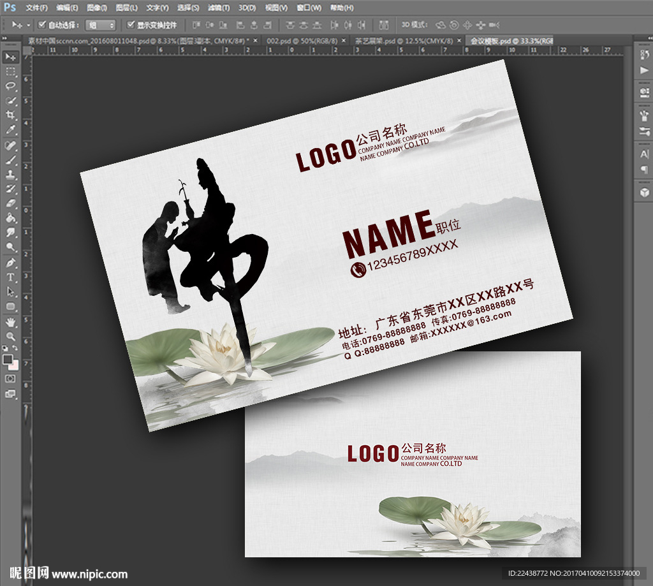653x586 pixels.
Task: Click the 3D orbit camera mode icon
Action: click(x=440, y=26)
